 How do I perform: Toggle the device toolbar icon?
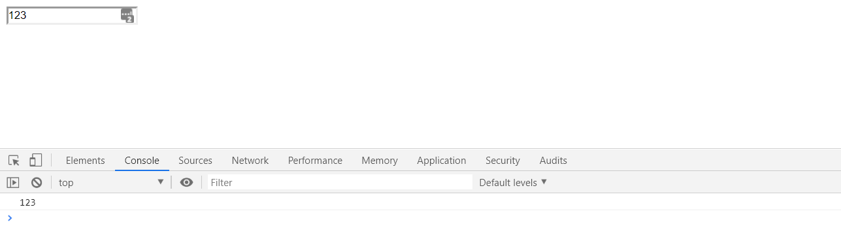coord(35,160)
